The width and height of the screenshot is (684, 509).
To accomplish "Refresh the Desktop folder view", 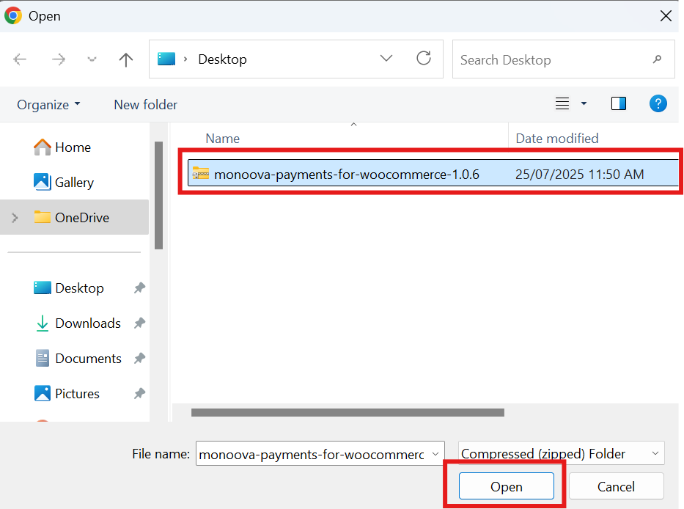I will [424, 58].
